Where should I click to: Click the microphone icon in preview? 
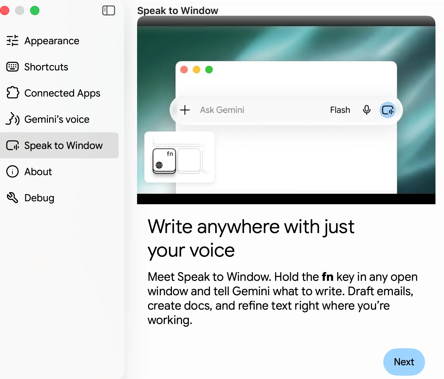[367, 110]
